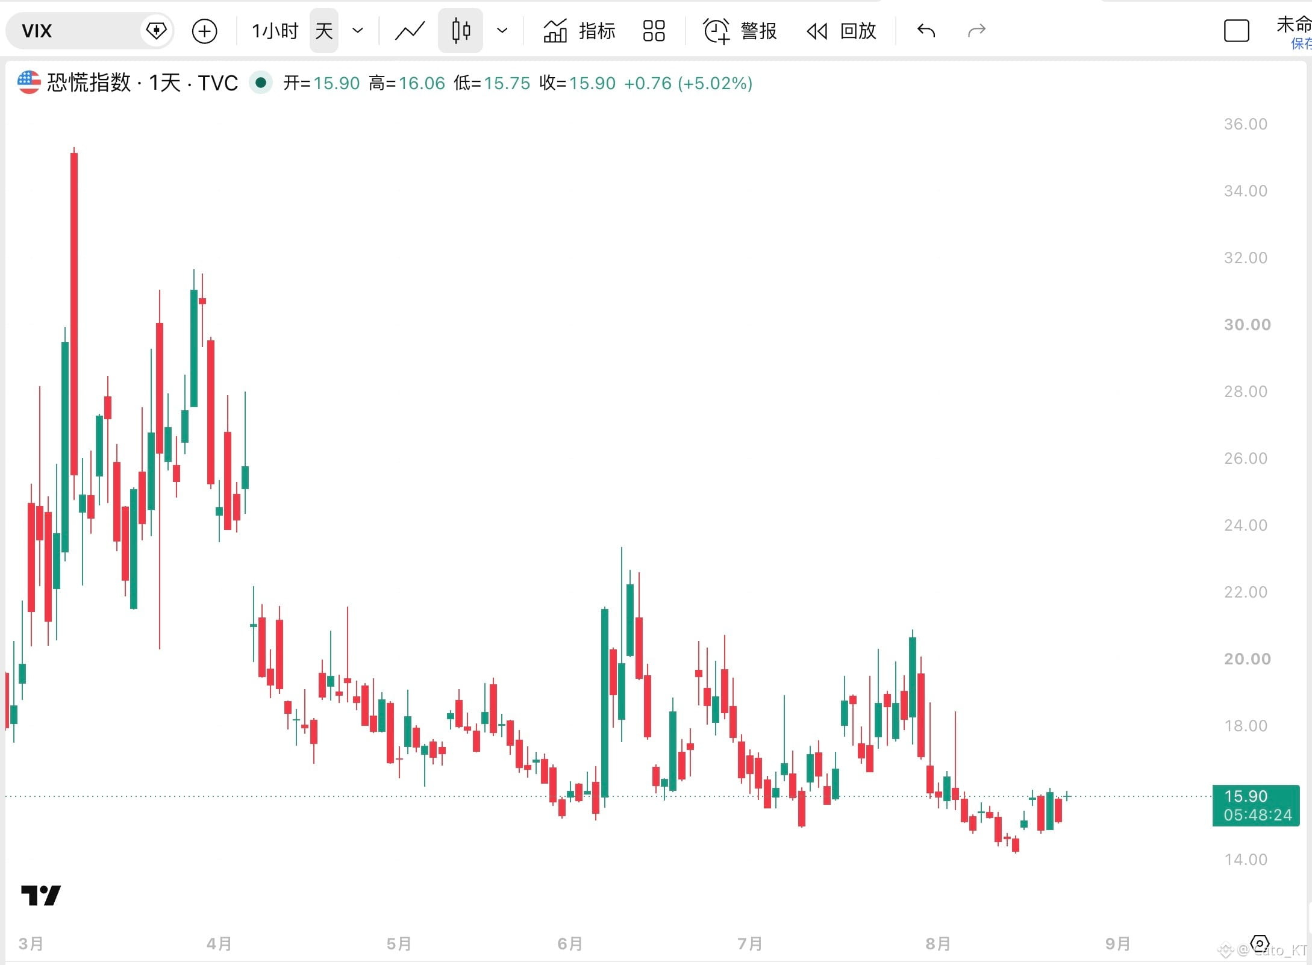Click the 22.00 price axis label
Viewport: 1312px width, 965px height.
pyautogui.click(x=1246, y=592)
